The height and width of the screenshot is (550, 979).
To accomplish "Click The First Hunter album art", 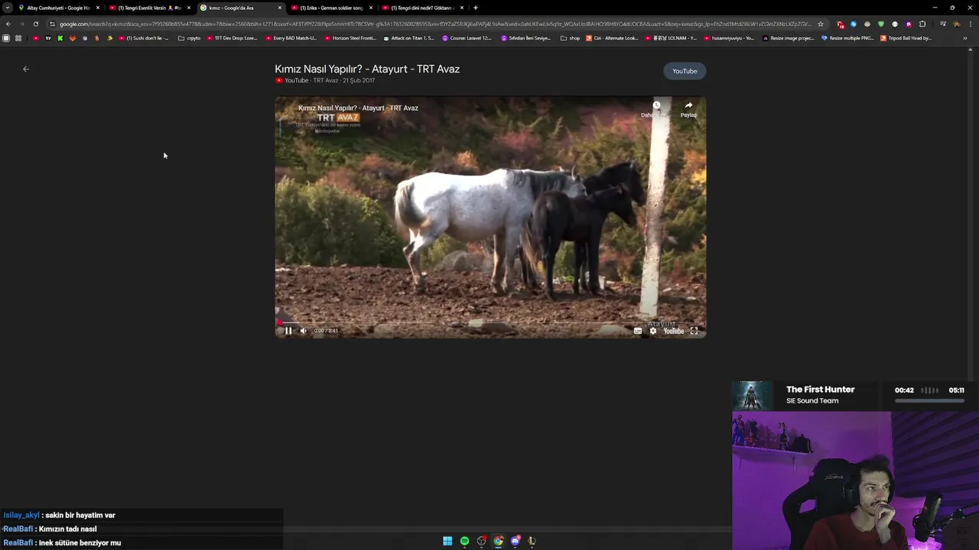I will pyautogui.click(x=752, y=396).
